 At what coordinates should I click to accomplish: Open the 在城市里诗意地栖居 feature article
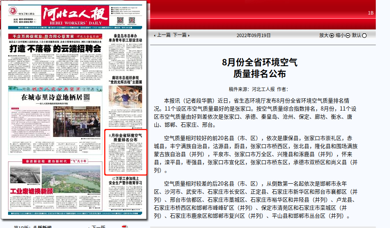coord(52,97)
